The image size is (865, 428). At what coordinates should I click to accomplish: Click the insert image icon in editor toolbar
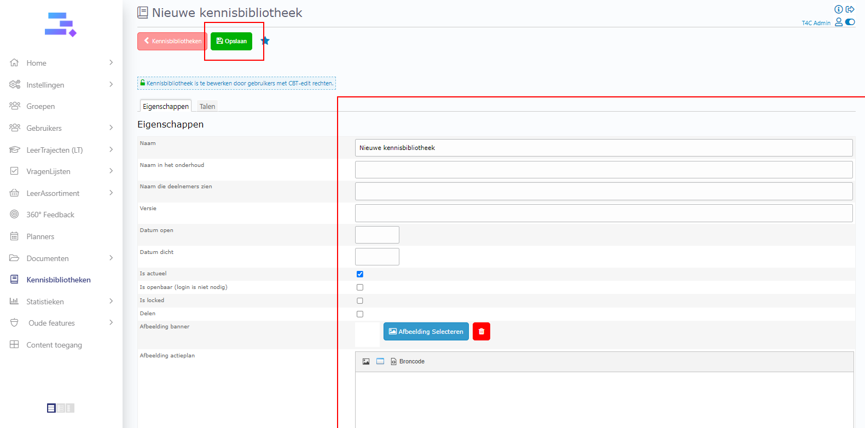[x=366, y=362]
